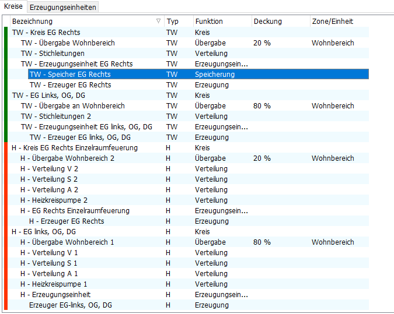
Task: Select Erzeuger EG-links, OG, DG row
Action: click(x=71, y=305)
